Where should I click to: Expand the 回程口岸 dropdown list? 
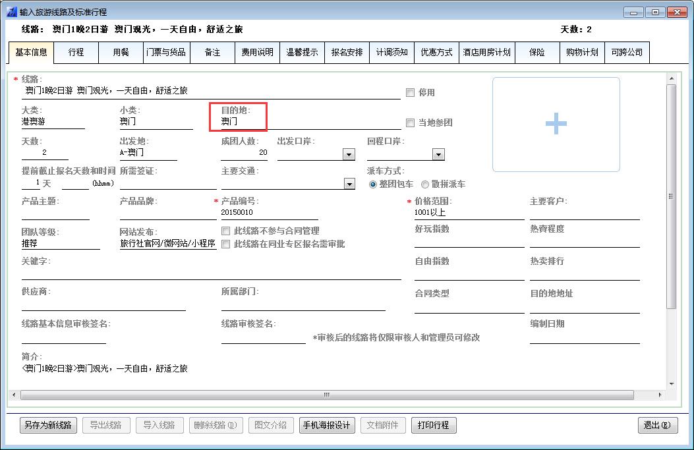click(x=438, y=155)
